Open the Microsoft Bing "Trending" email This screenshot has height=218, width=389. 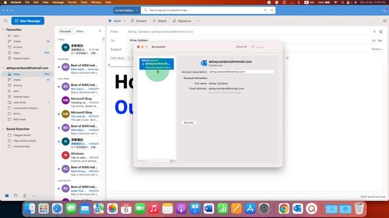click(x=79, y=102)
